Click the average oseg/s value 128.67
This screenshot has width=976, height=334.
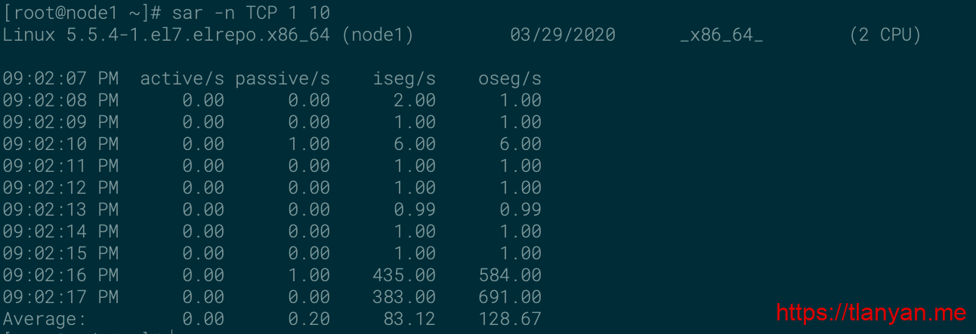coord(510,319)
